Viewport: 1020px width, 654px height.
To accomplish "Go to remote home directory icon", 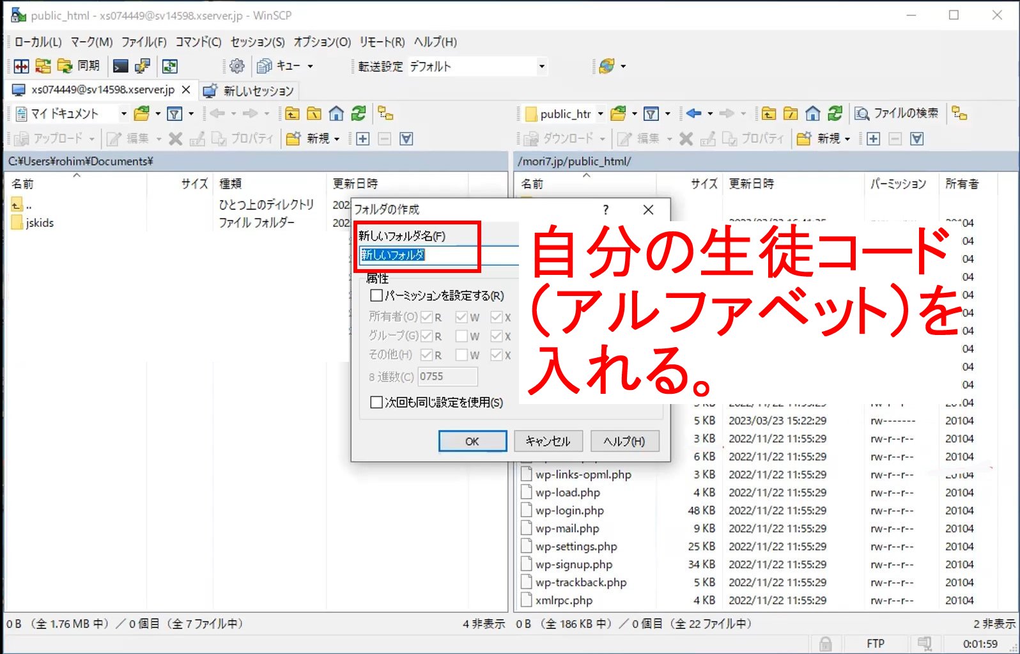I will coord(813,114).
